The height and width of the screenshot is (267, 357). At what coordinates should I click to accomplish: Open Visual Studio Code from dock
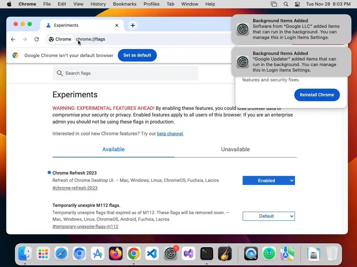point(152,253)
